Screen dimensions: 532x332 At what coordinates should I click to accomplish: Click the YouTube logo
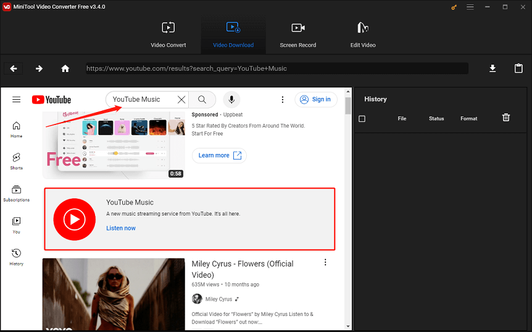[52, 100]
